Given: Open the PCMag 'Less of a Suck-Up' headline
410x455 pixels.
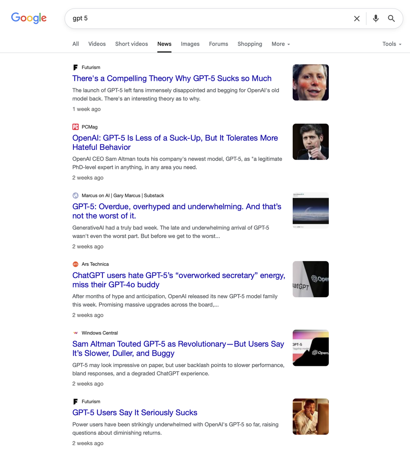Looking at the screenshot, I should pos(175,142).
